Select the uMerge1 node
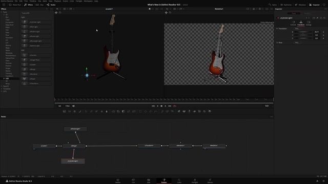The width and height of the screenshot is (328, 184). point(74,146)
